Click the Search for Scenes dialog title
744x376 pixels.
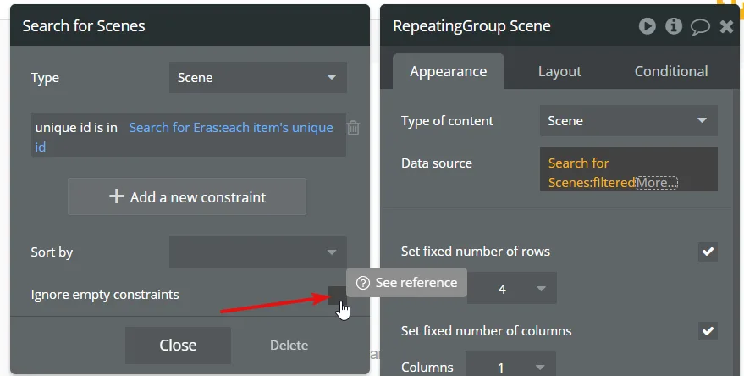click(x=84, y=25)
